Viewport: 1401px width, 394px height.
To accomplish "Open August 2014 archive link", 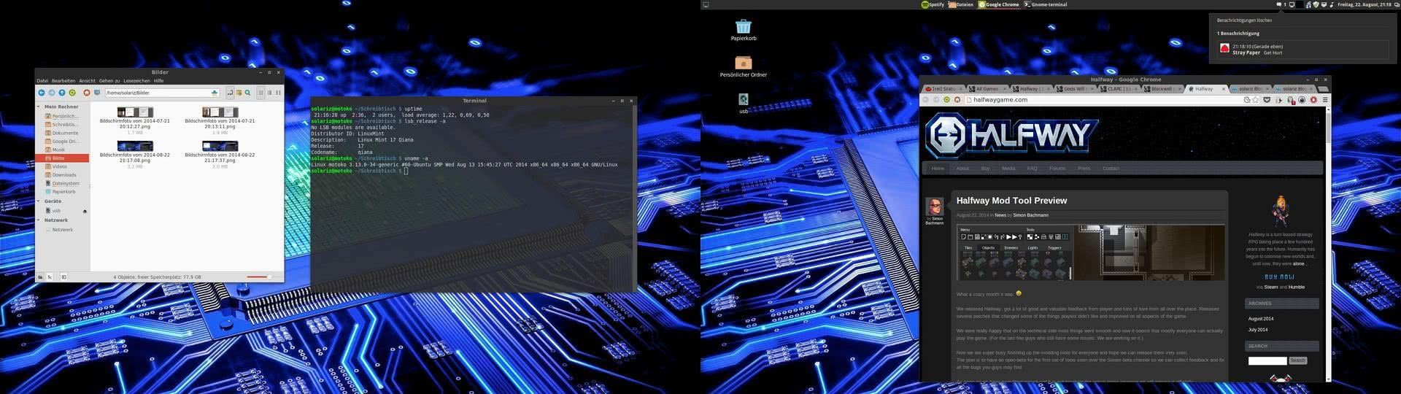I will pyautogui.click(x=1260, y=319).
